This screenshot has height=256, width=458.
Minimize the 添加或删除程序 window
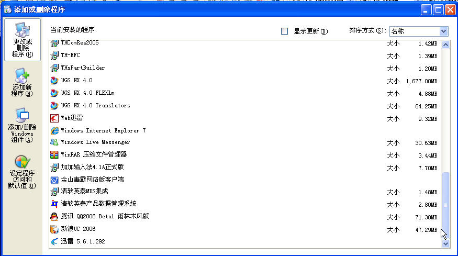pyautogui.click(x=426, y=10)
